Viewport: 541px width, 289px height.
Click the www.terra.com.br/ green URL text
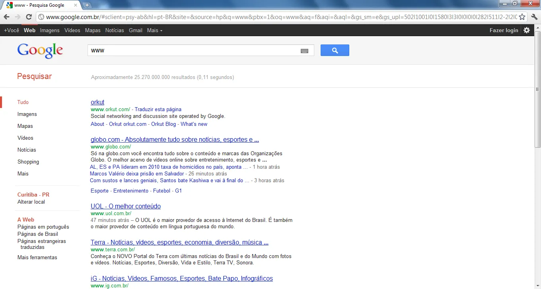pyautogui.click(x=113, y=250)
